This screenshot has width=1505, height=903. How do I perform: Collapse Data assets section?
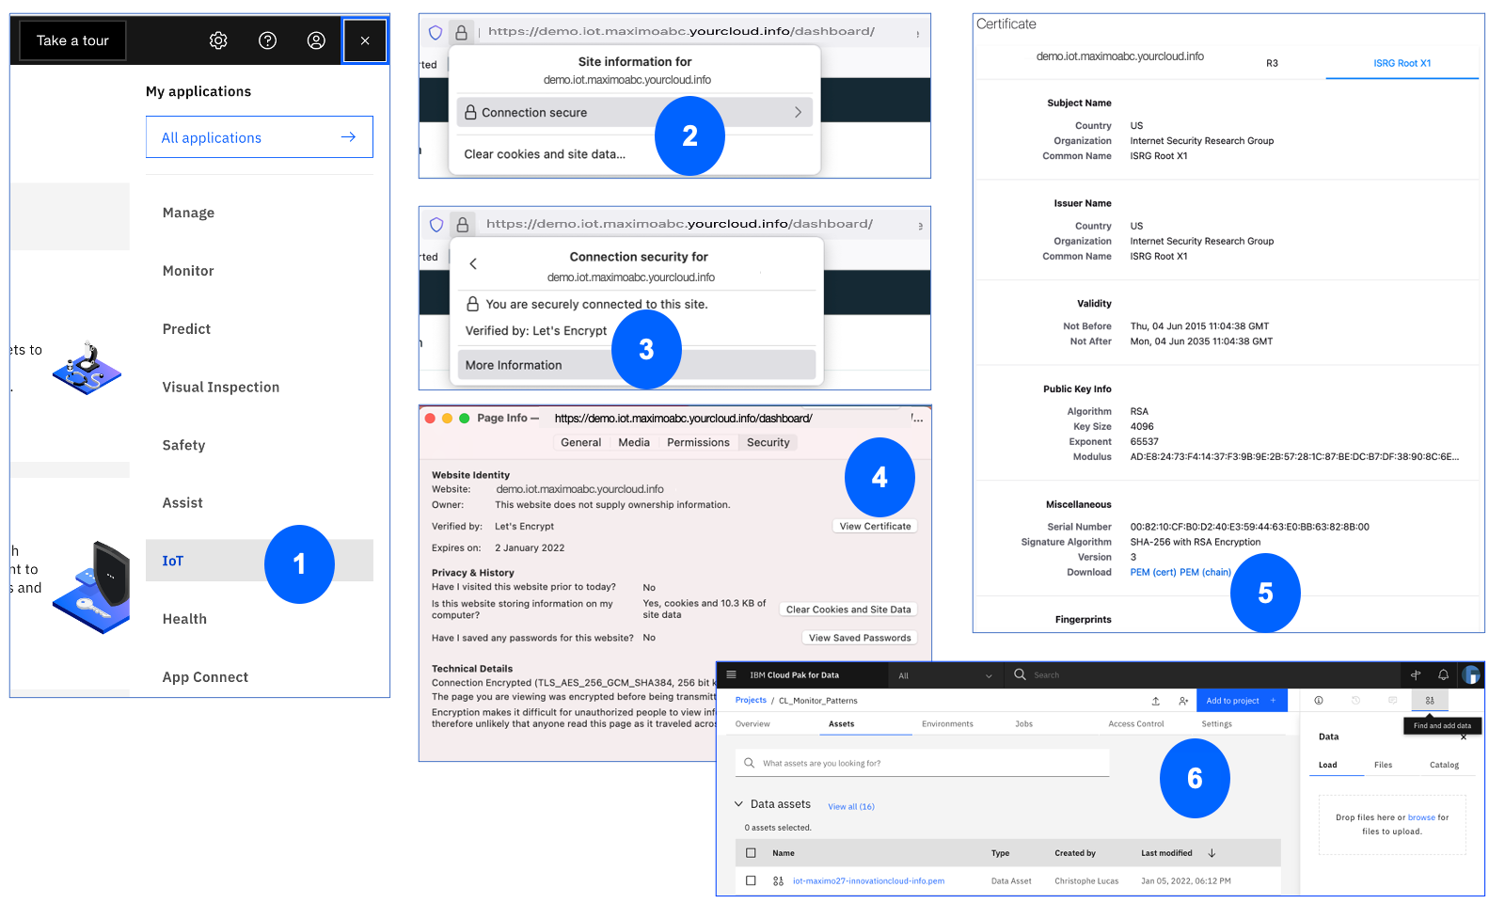point(738,804)
